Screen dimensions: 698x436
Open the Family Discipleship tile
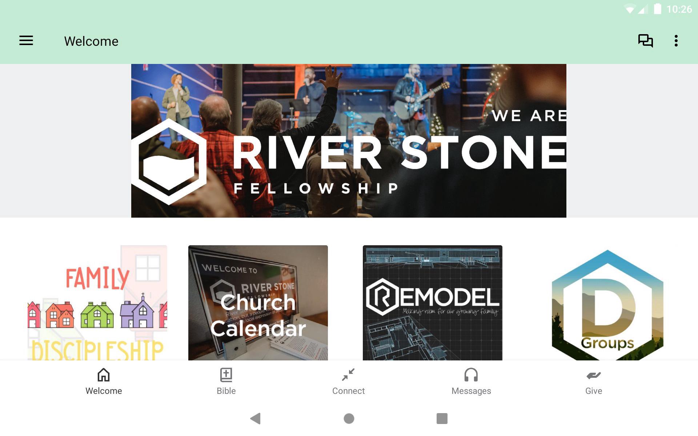[97, 303]
